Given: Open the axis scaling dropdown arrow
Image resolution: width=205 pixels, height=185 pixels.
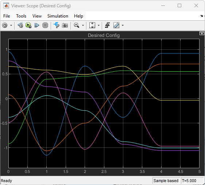Looking at the screenshot, I should click(x=98, y=26).
